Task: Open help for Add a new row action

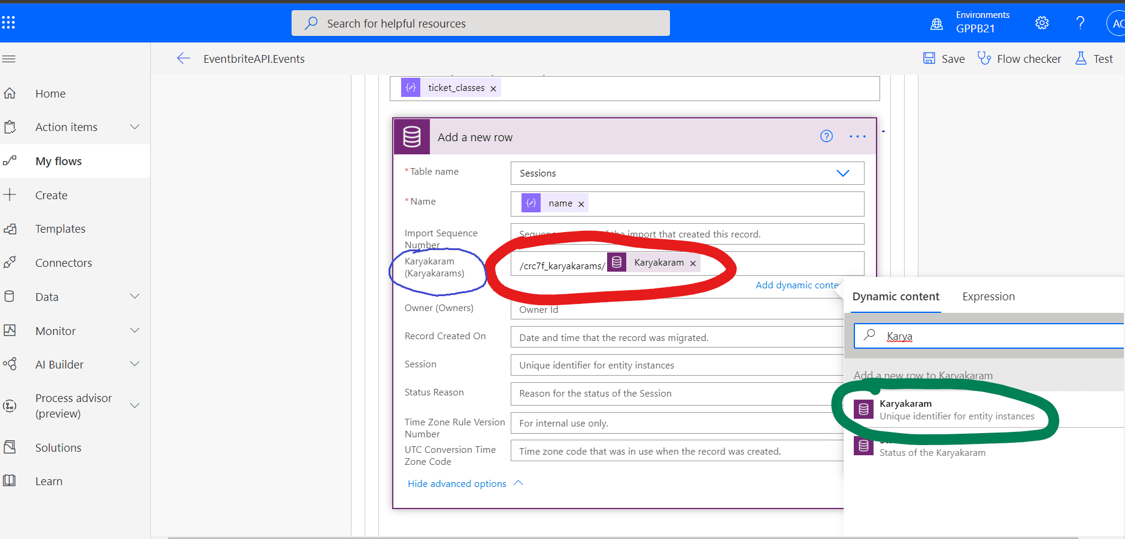Action: click(826, 136)
